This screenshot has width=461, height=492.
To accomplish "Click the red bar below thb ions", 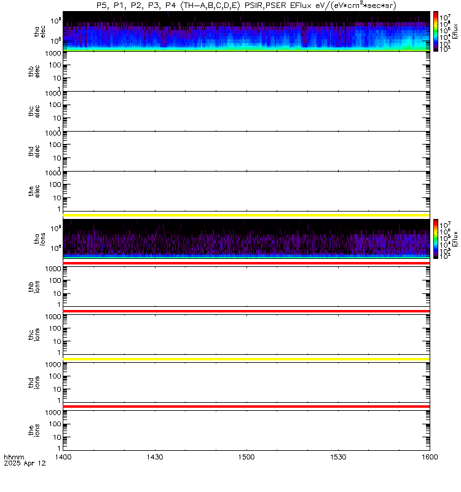I will (246, 311).
